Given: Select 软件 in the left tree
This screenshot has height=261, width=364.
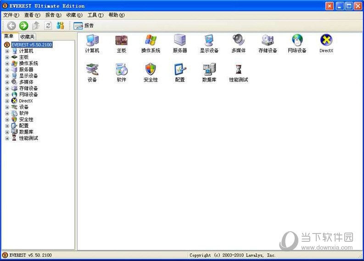Looking at the screenshot, I should (24, 113).
